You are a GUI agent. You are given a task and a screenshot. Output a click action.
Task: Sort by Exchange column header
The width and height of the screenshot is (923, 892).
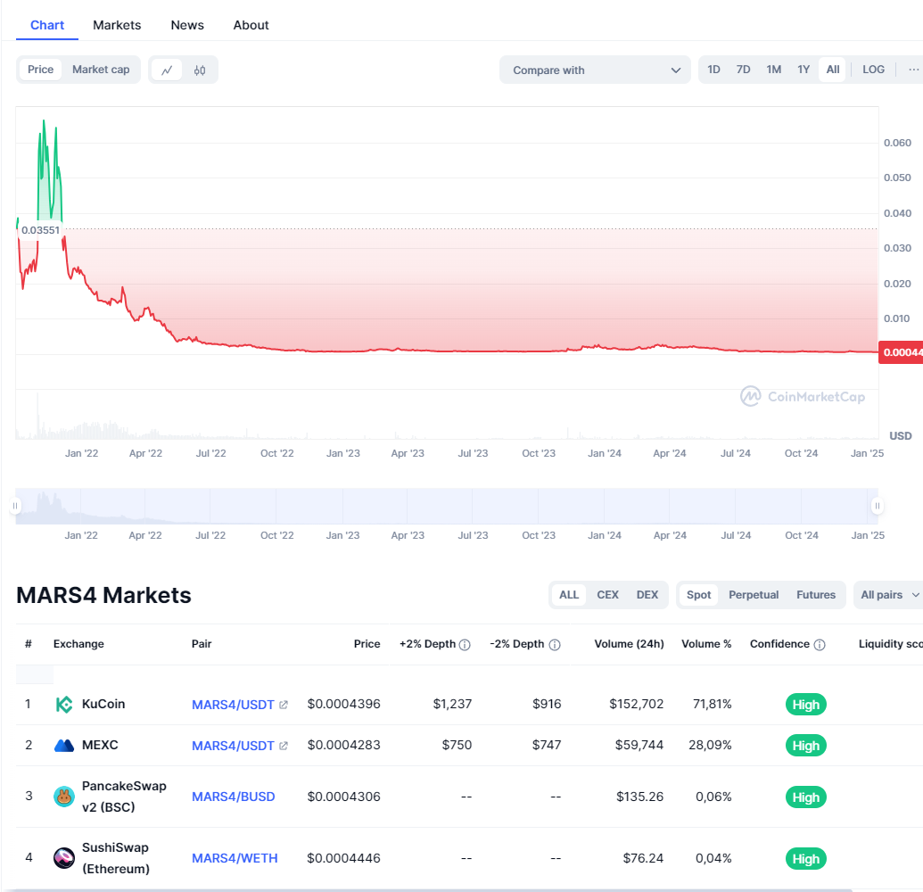click(78, 644)
